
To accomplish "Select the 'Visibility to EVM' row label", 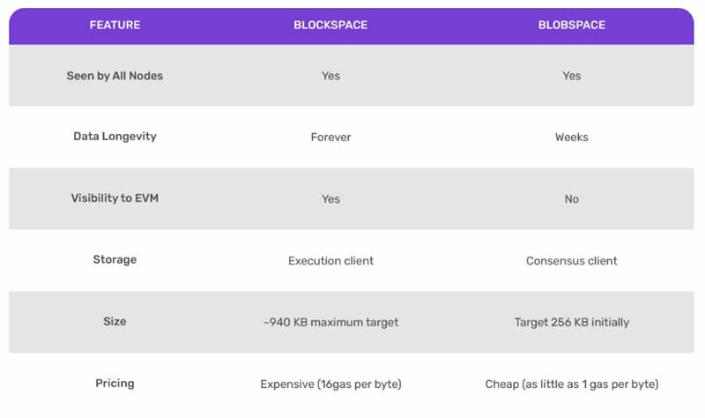I will click(x=115, y=198).
